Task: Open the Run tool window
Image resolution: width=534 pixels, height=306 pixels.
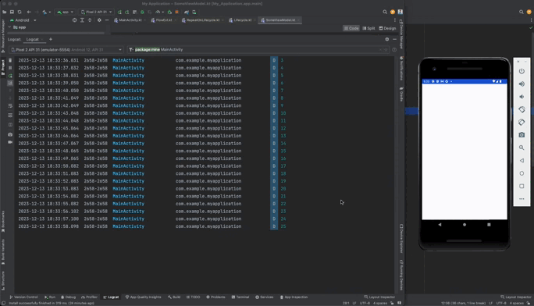Action: [50, 297]
